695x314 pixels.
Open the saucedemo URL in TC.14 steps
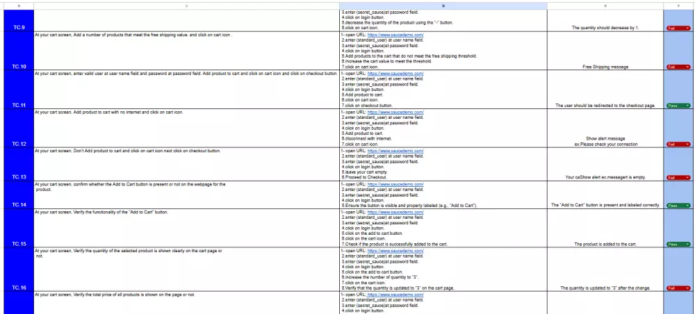coord(395,184)
